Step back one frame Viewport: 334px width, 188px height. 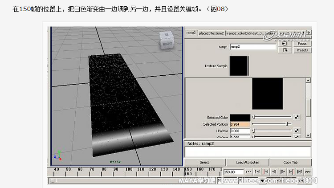[257, 172]
